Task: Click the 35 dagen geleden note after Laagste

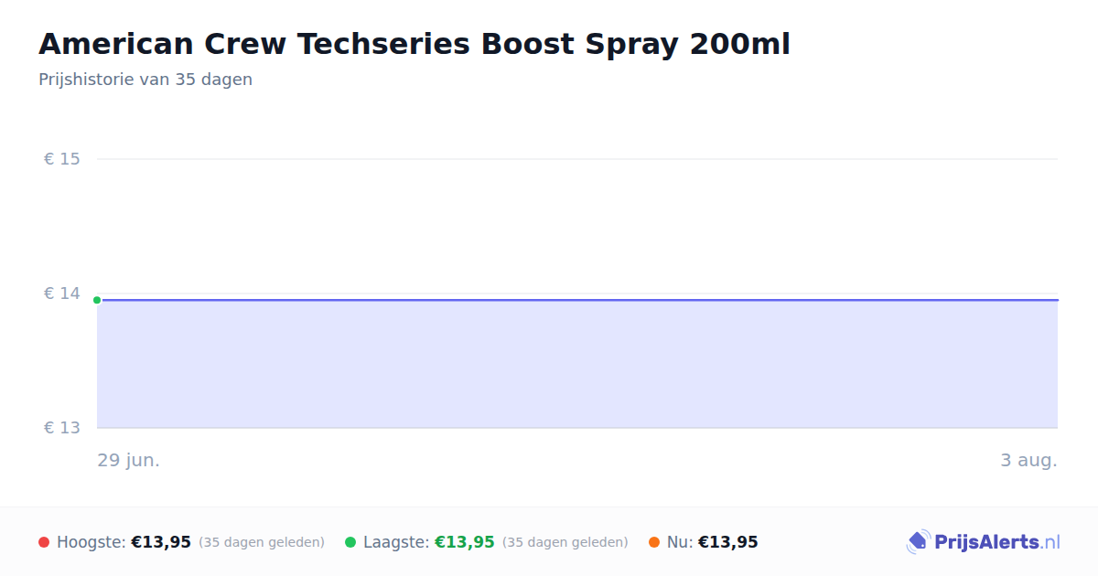Action: click(x=565, y=542)
